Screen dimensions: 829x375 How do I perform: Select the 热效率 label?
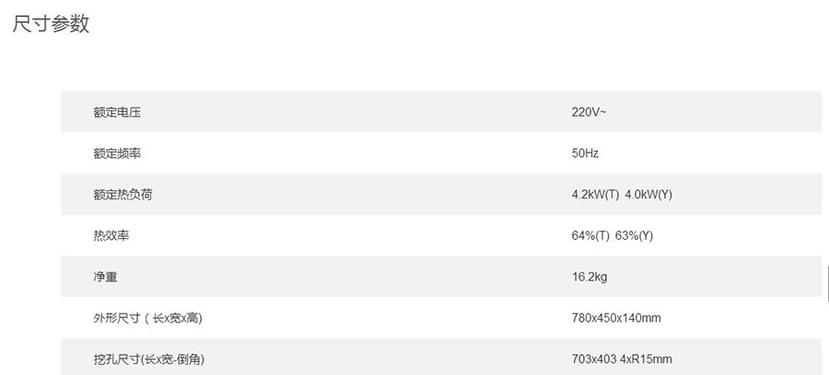111,236
